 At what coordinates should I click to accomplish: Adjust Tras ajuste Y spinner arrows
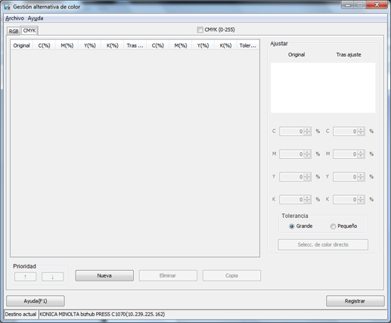pyautogui.click(x=361, y=177)
